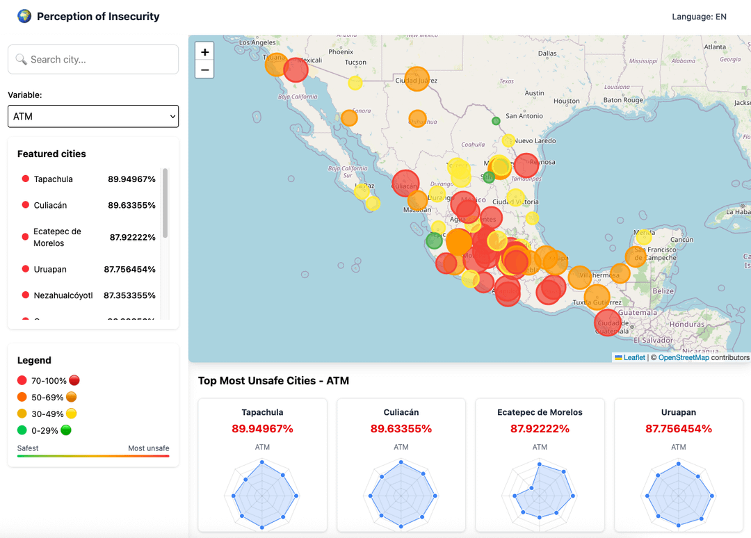Click the Search city input field
This screenshot has height=538, width=751.
[93, 59]
